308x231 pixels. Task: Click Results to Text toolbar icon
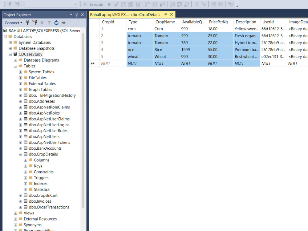click(172, 4)
